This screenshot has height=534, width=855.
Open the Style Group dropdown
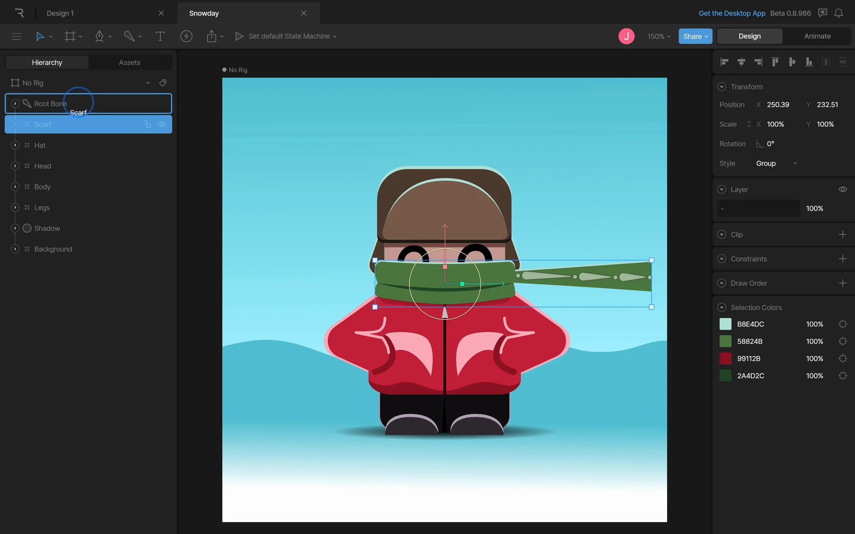[x=776, y=163]
